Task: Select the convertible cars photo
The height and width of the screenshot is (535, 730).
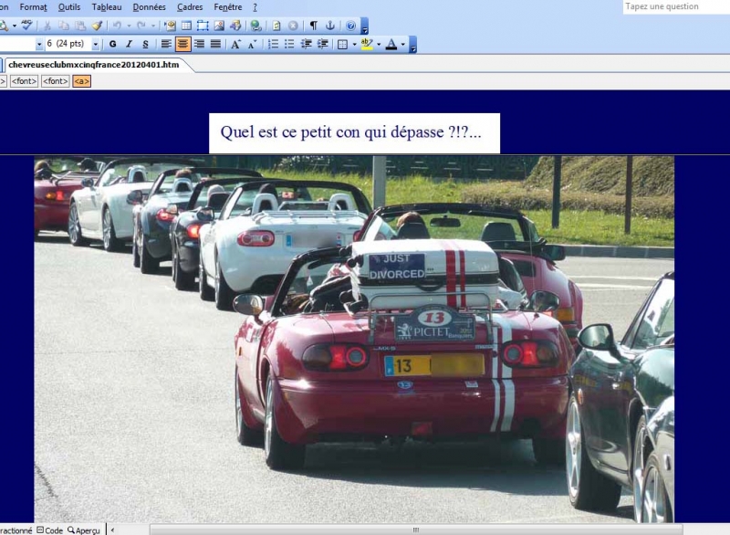Action: [x=354, y=339]
